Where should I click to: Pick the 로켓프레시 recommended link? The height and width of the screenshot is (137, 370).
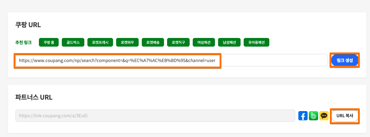pos(100,43)
